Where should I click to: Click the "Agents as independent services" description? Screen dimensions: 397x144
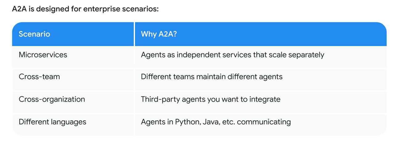click(x=232, y=55)
